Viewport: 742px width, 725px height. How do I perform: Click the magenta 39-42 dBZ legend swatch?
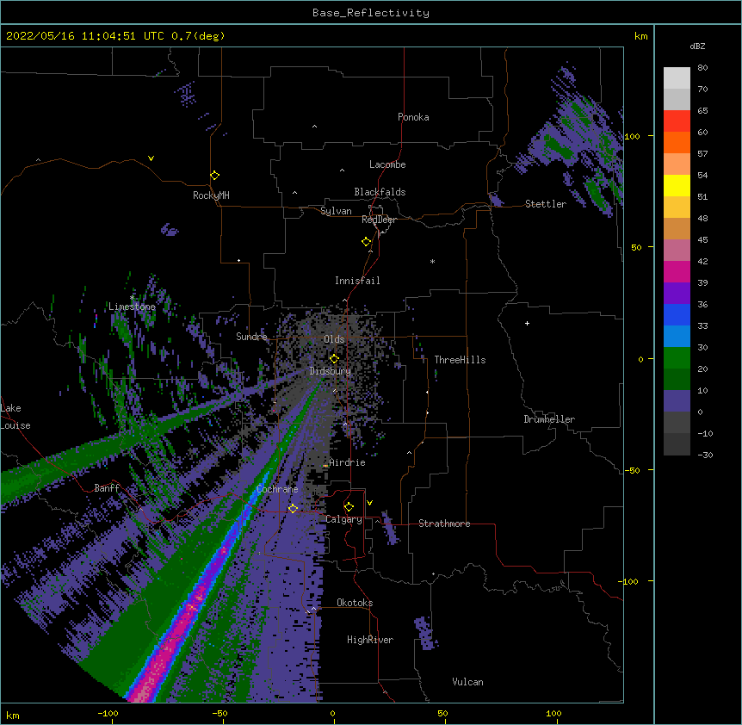click(677, 271)
